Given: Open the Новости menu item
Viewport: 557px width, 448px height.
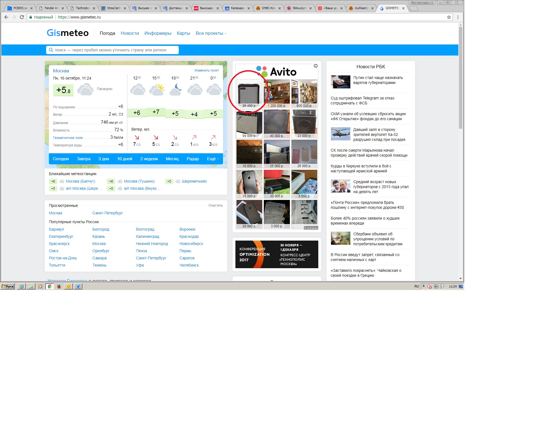Looking at the screenshot, I should click(x=130, y=33).
